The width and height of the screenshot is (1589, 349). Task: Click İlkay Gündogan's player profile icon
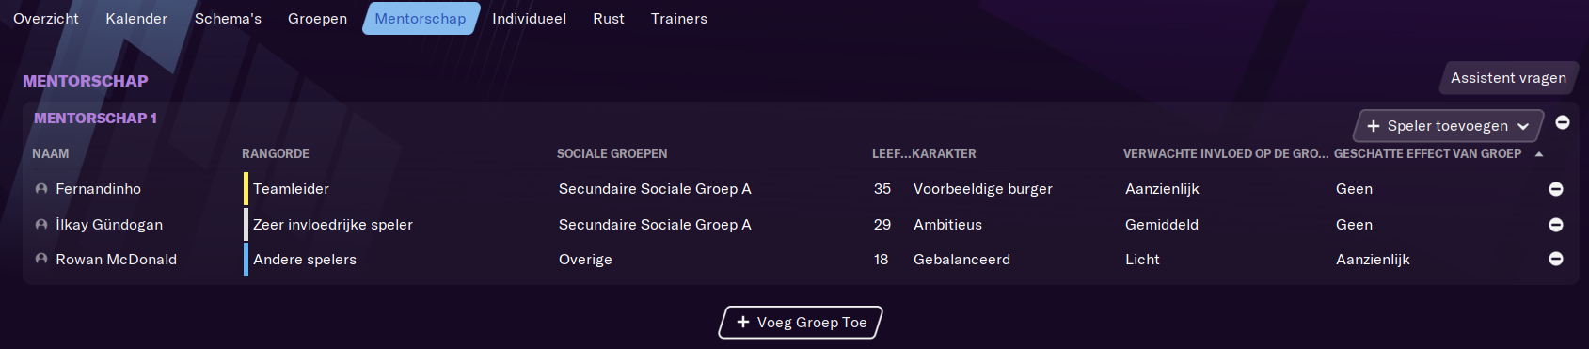click(x=41, y=225)
